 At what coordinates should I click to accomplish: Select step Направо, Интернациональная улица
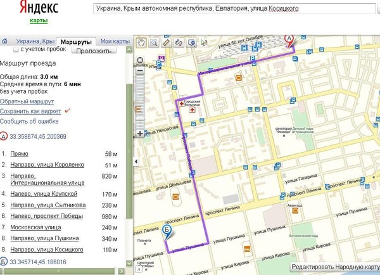pos(47,179)
